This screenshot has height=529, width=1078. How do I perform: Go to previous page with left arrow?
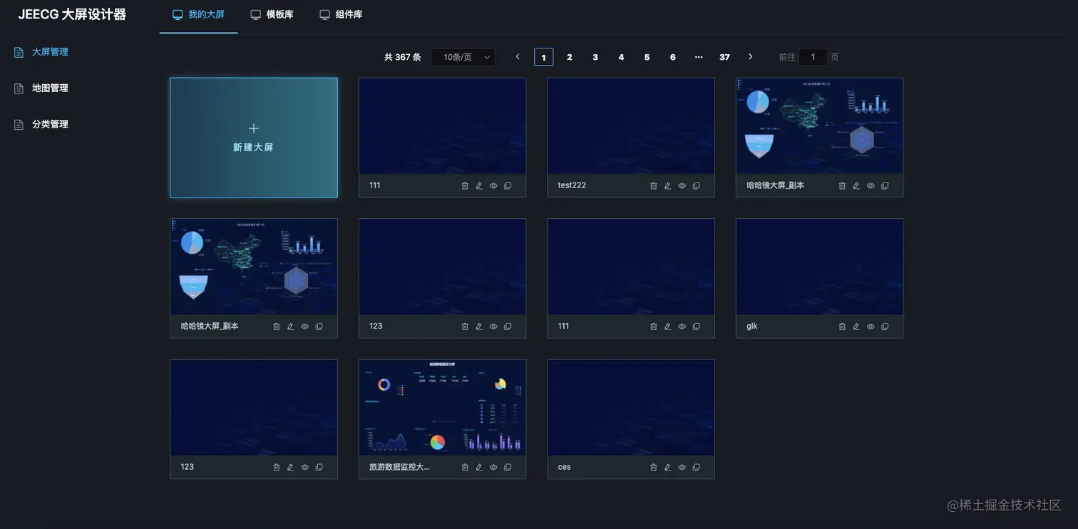pyautogui.click(x=518, y=57)
